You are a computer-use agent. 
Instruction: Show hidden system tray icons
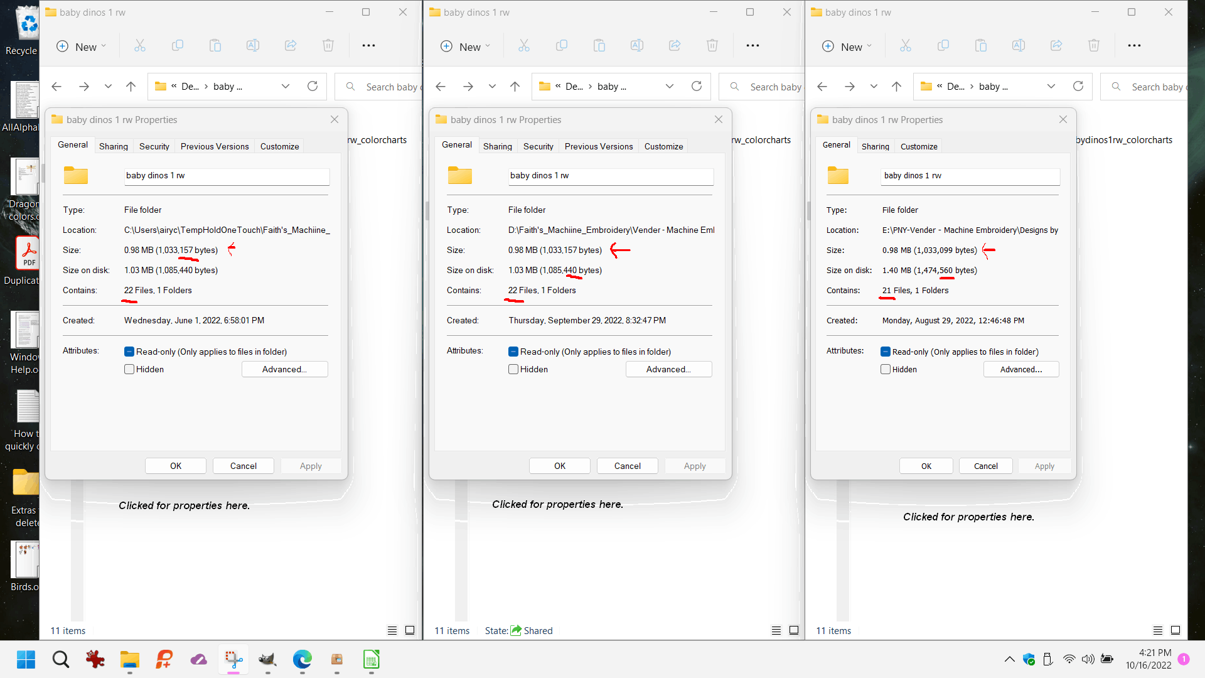pos(1009,659)
